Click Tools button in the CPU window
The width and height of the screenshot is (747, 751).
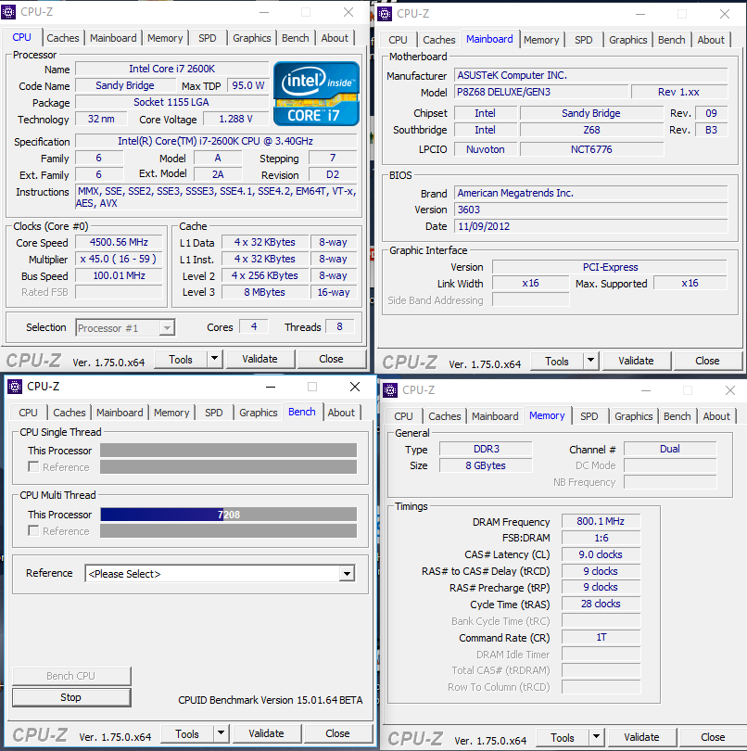point(181,359)
